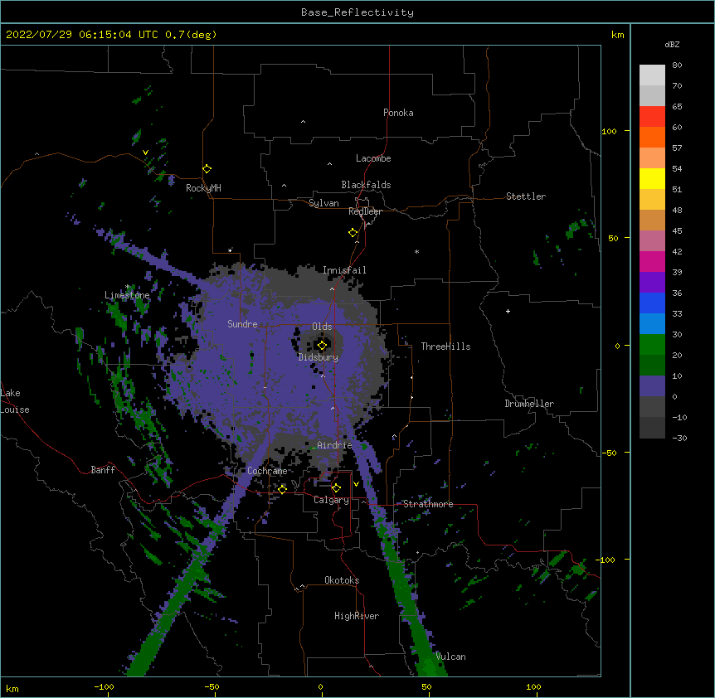Click the Innisfail label
This screenshot has height=698, width=715.
pyautogui.click(x=344, y=270)
